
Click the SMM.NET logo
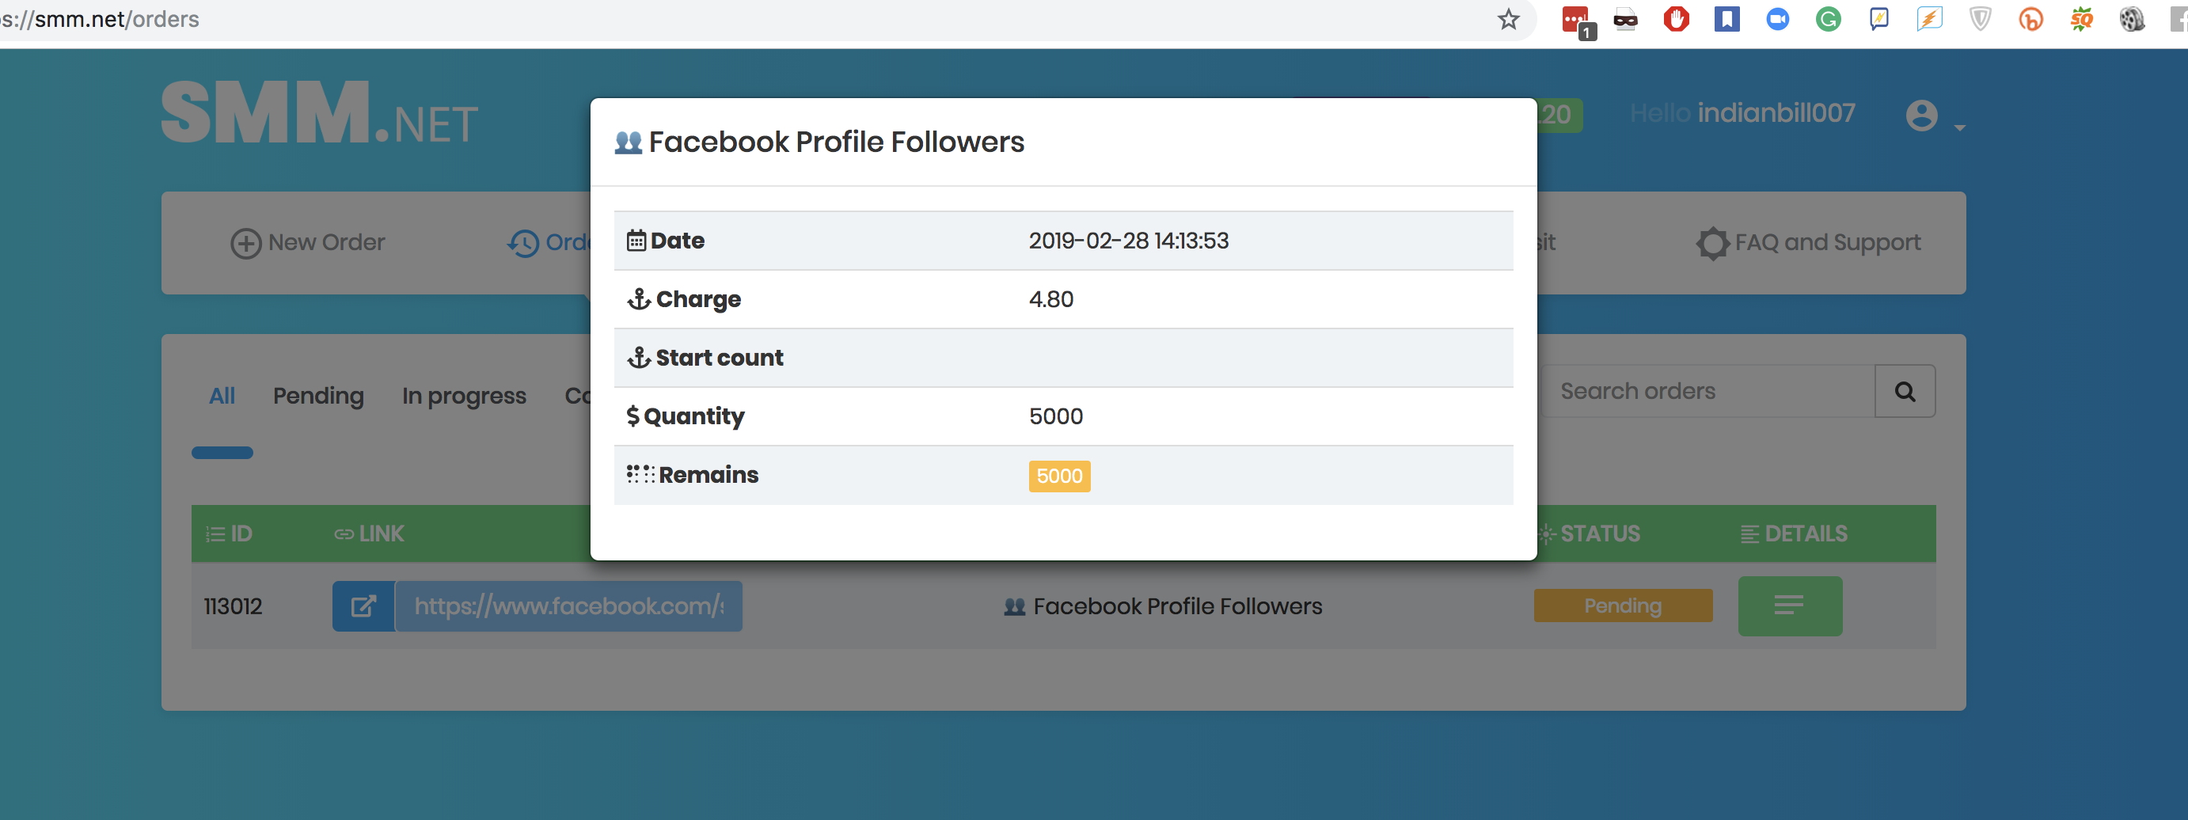click(319, 113)
